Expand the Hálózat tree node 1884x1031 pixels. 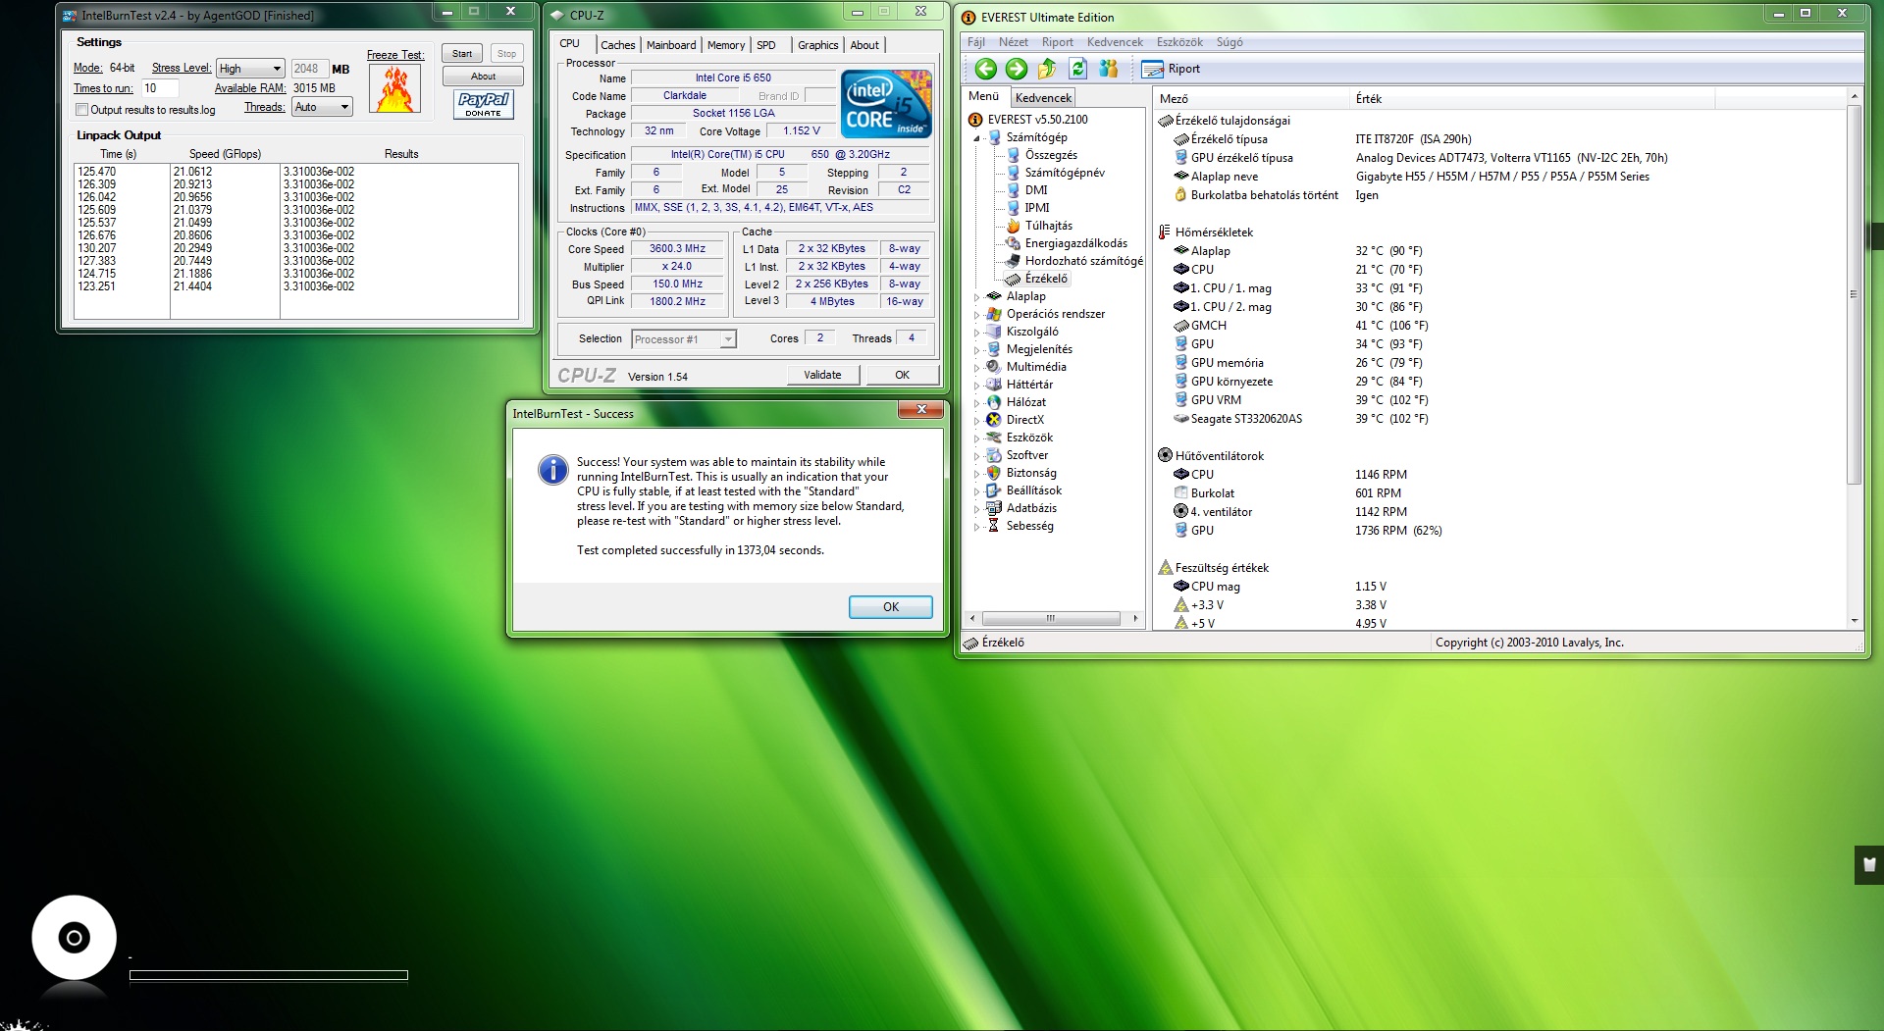[x=976, y=403]
